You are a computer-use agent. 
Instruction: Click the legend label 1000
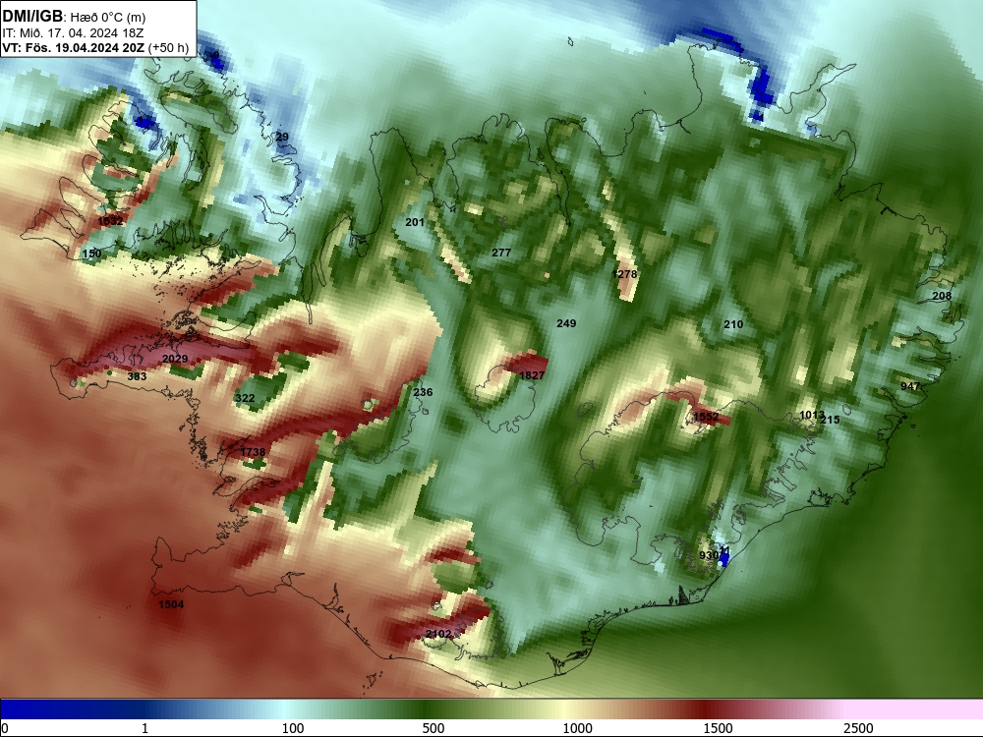coord(577,728)
